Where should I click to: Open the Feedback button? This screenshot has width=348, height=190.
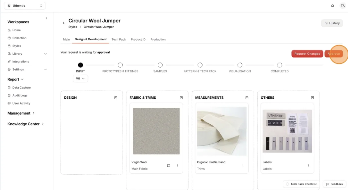tap(334, 184)
